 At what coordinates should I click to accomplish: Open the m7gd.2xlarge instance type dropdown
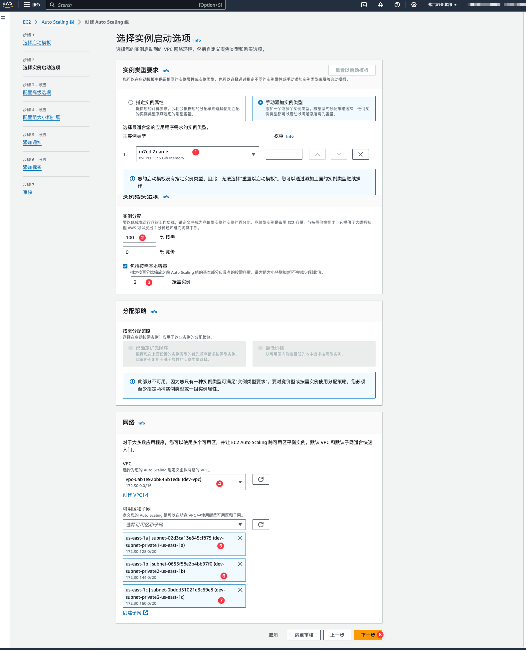198,154
